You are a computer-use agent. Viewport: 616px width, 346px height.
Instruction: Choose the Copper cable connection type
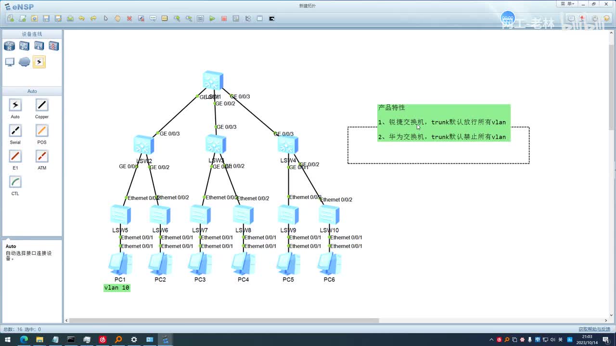pyautogui.click(x=42, y=105)
